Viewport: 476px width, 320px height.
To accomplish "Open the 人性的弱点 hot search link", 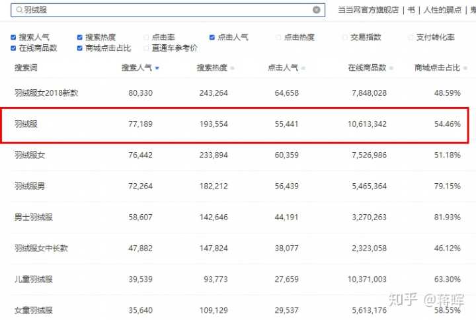I will (x=442, y=10).
